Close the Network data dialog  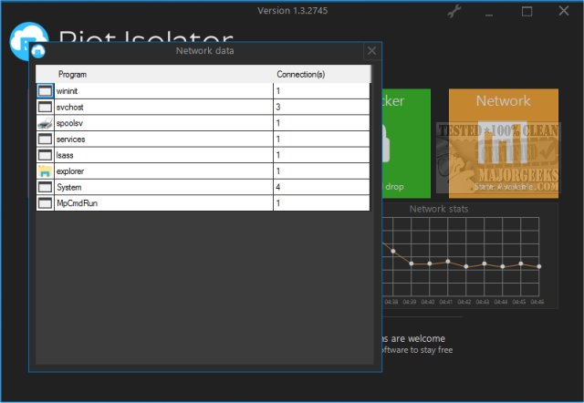[x=370, y=51]
